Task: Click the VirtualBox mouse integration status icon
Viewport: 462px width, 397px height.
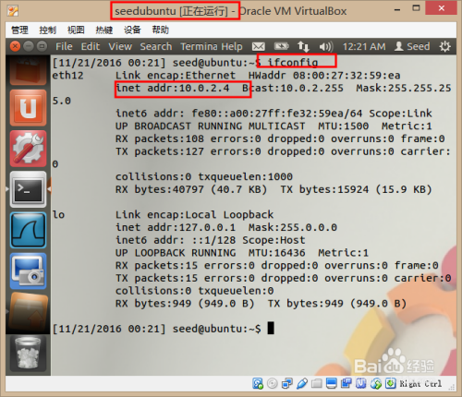Action: coord(375,383)
